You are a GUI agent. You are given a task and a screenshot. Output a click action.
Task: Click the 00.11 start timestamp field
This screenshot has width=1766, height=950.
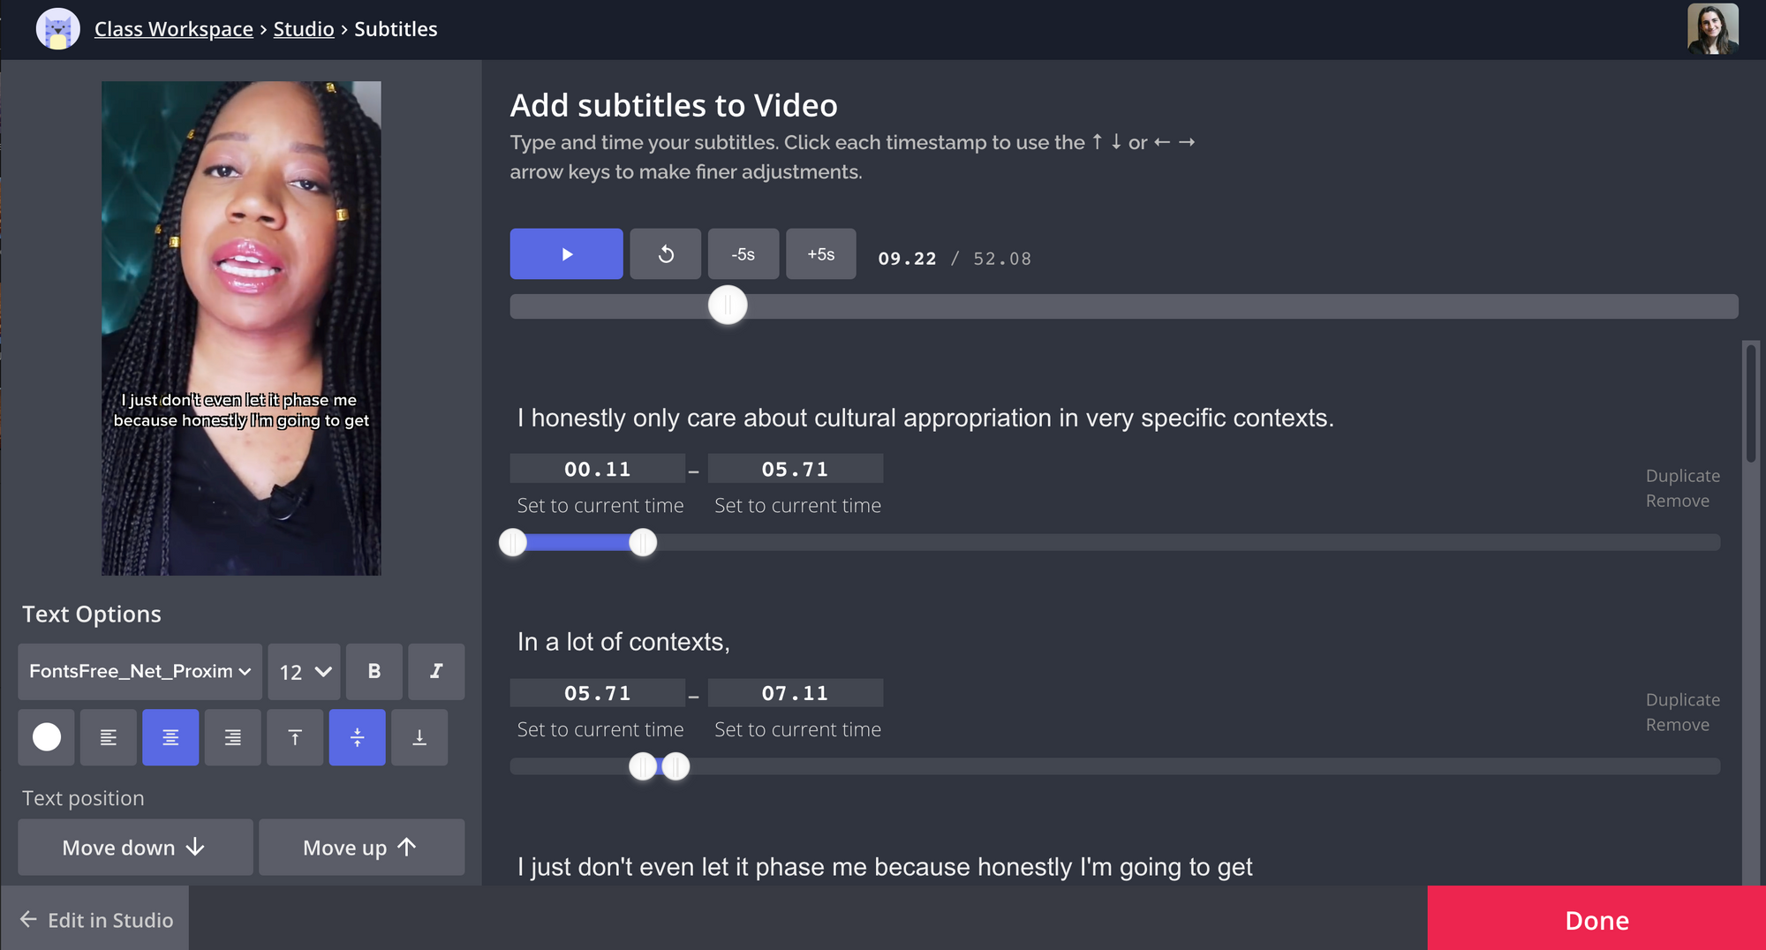coord(598,469)
